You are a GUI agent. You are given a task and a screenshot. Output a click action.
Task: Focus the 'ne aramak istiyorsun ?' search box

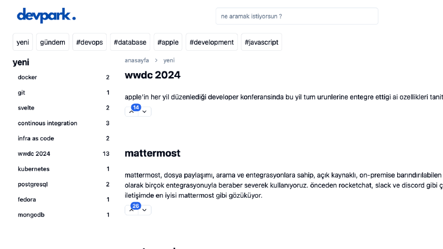[x=297, y=16]
